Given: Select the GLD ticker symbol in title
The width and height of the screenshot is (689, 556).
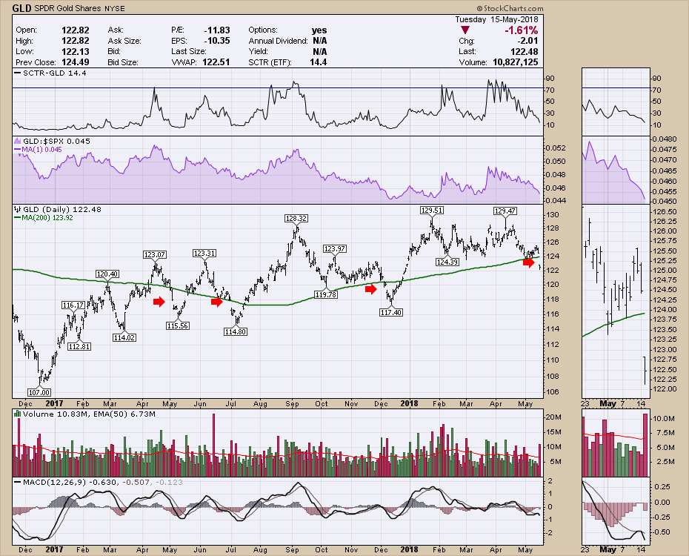Looking at the screenshot, I should (x=21, y=8).
